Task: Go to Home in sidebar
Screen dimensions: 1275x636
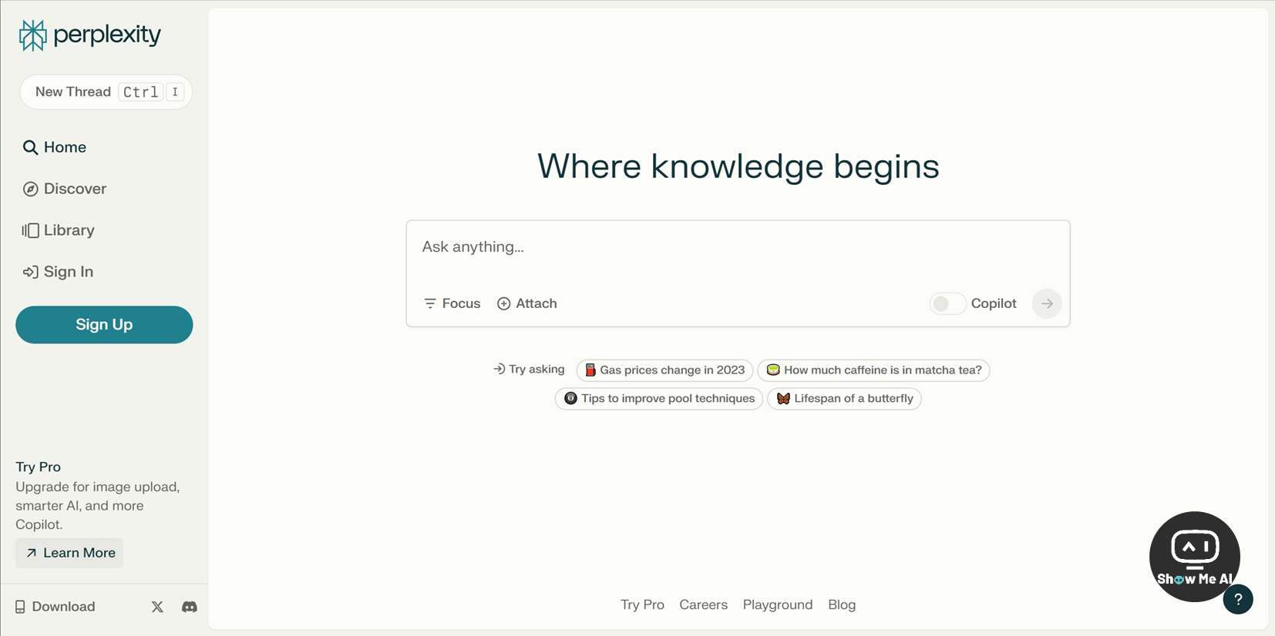Action: pos(54,147)
